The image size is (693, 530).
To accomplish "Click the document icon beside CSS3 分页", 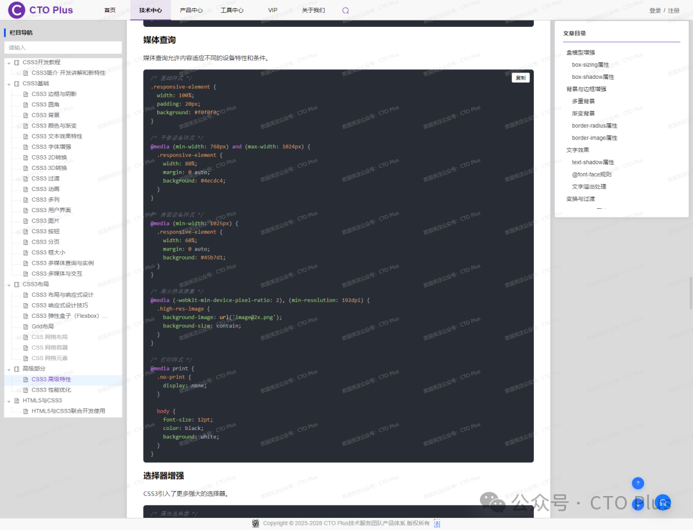I will pos(26,242).
